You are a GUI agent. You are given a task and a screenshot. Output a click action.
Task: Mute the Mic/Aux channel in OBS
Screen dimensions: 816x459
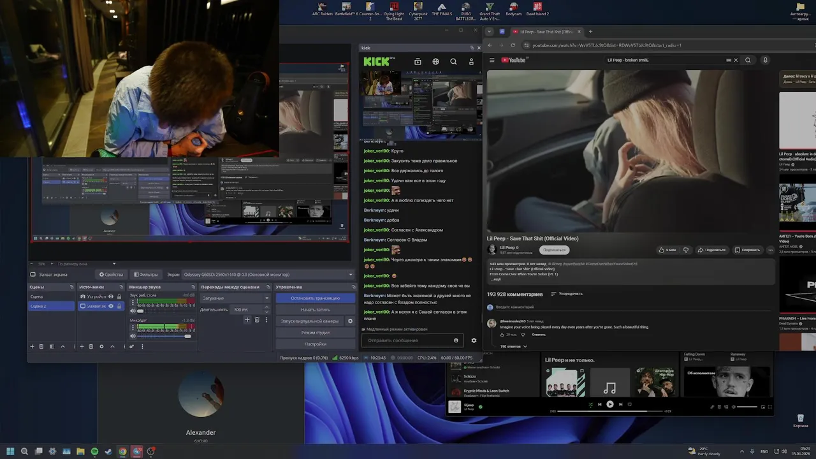point(133,336)
